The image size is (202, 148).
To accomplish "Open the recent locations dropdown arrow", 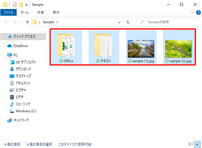I will [21, 22].
